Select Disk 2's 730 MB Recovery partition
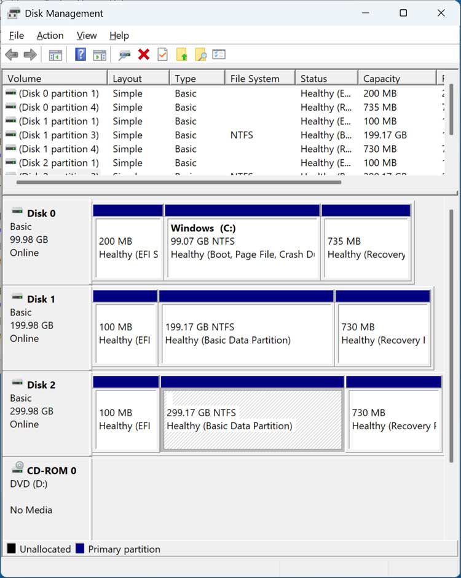This screenshot has height=578, width=461. click(393, 414)
